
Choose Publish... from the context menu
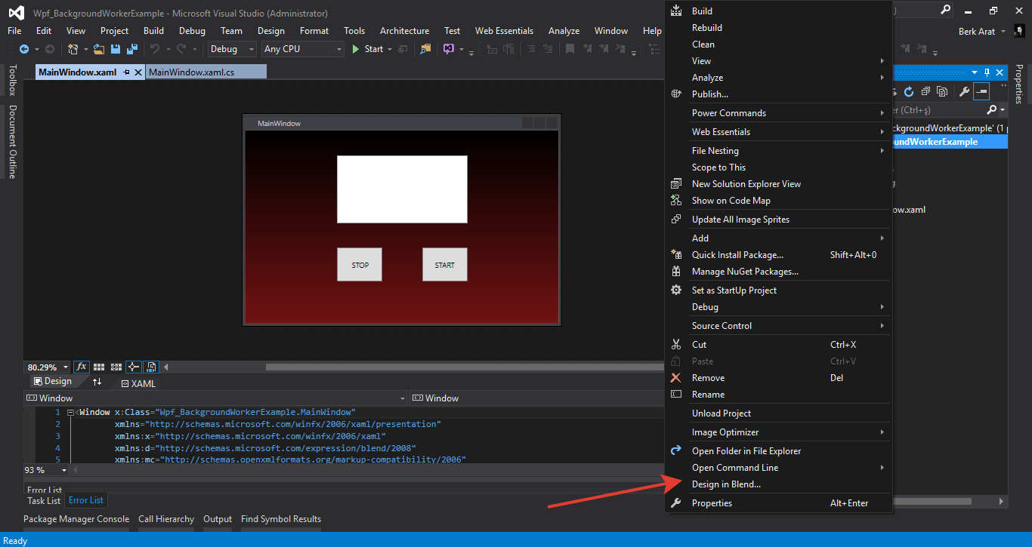tap(778, 94)
